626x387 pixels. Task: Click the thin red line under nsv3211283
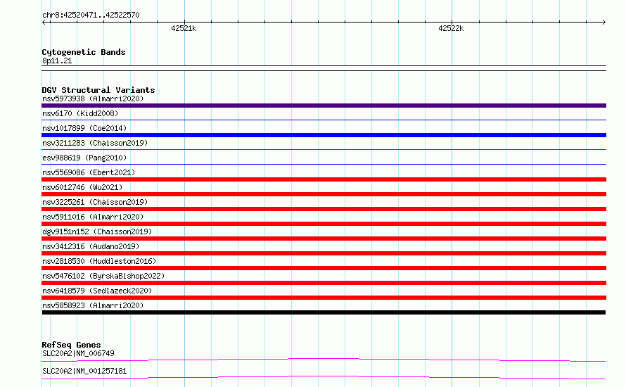[x=324, y=149]
